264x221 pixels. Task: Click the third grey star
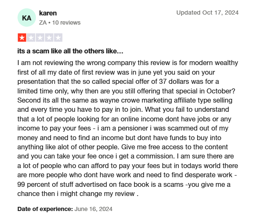40,38
